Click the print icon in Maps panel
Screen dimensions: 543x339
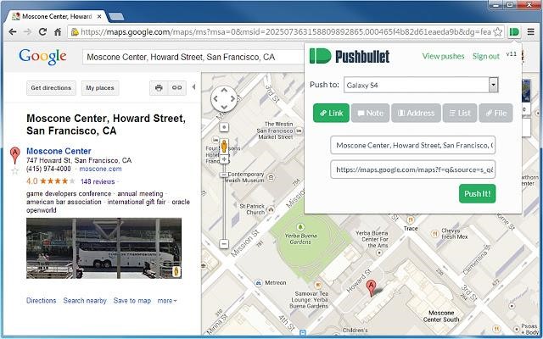point(159,88)
